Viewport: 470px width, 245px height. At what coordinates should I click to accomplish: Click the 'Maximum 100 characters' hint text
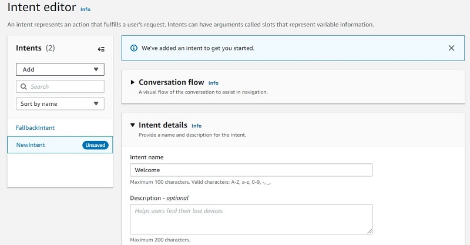tap(200, 182)
